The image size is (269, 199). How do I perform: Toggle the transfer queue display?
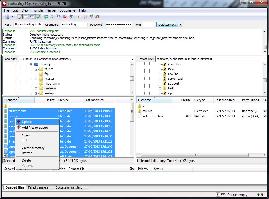pyautogui.click(x=38, y=17)
